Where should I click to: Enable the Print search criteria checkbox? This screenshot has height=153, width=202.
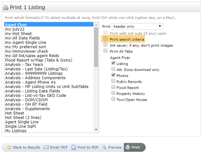point(105,39)
